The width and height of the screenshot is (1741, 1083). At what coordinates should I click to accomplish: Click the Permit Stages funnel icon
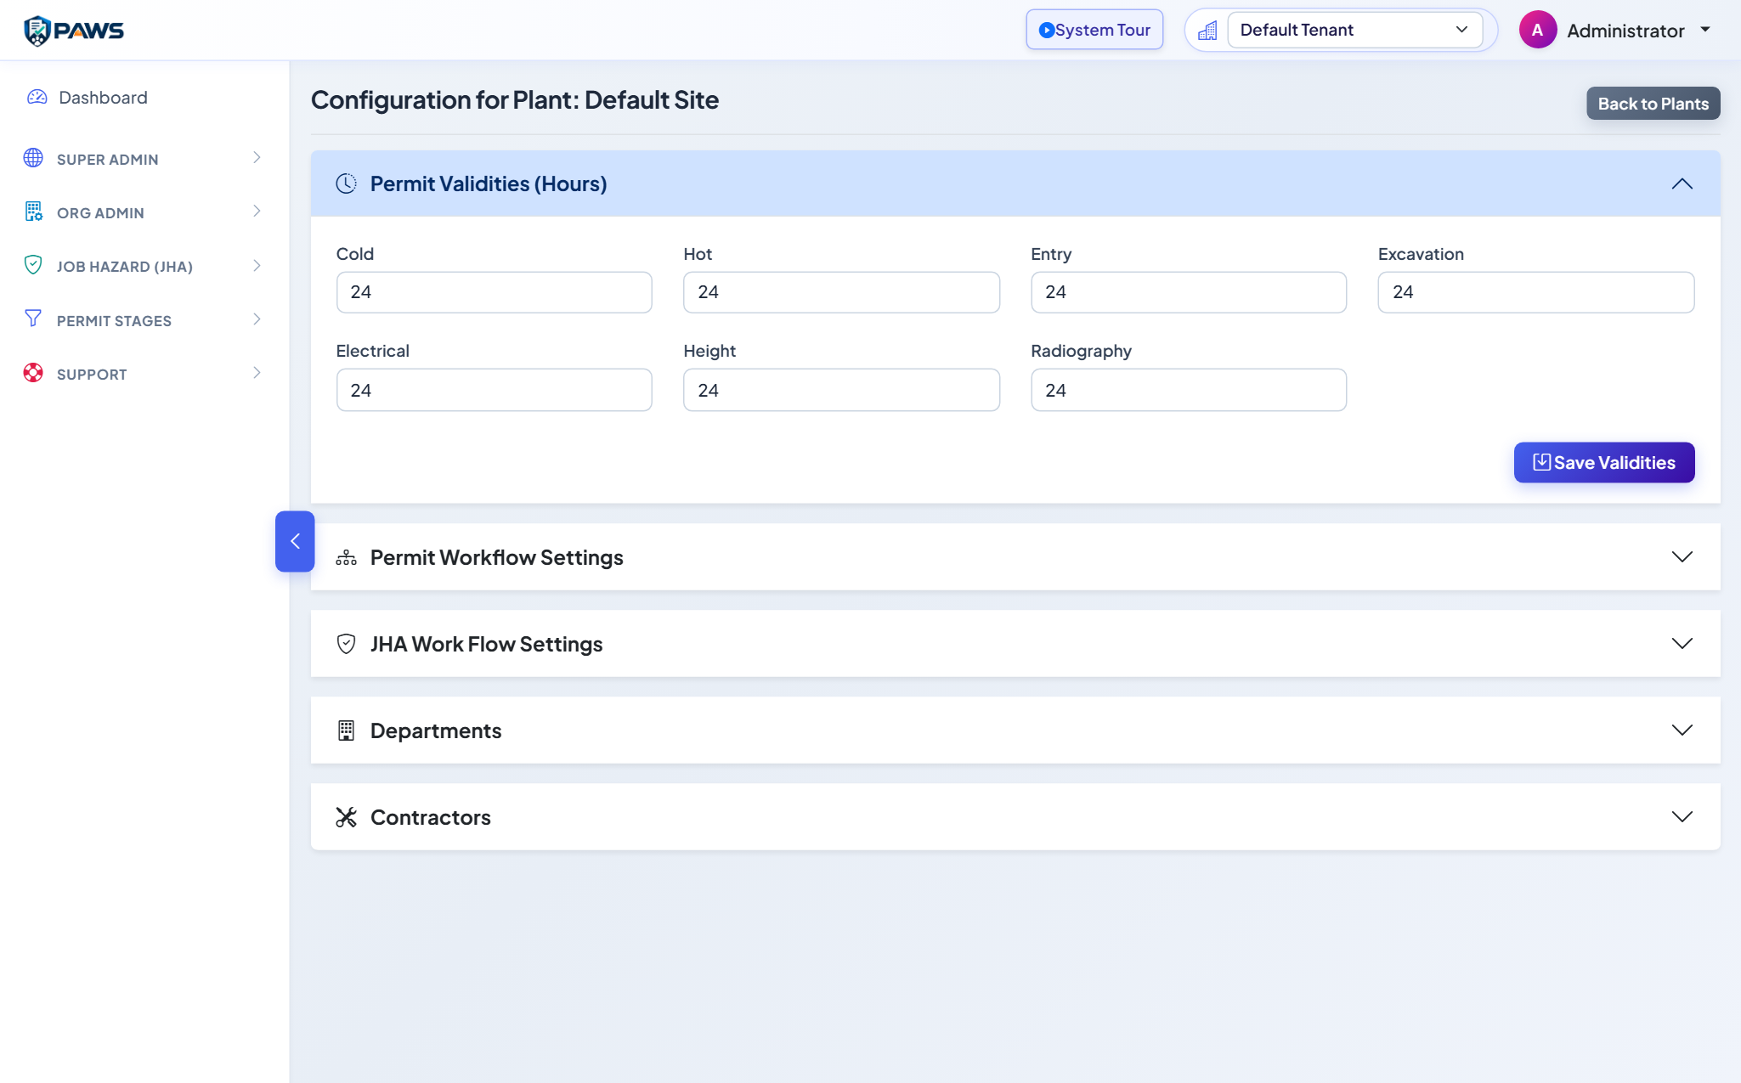33,319
